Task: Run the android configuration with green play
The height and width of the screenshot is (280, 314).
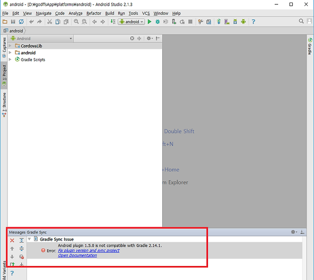Action: (150, 22)
